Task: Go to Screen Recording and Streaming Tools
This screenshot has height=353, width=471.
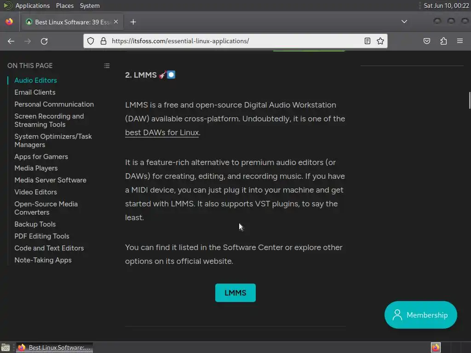Action: tap(49, 120)
